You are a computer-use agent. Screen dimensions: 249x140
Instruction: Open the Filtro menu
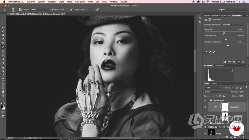pyautogui.click(x=90, y=2)
